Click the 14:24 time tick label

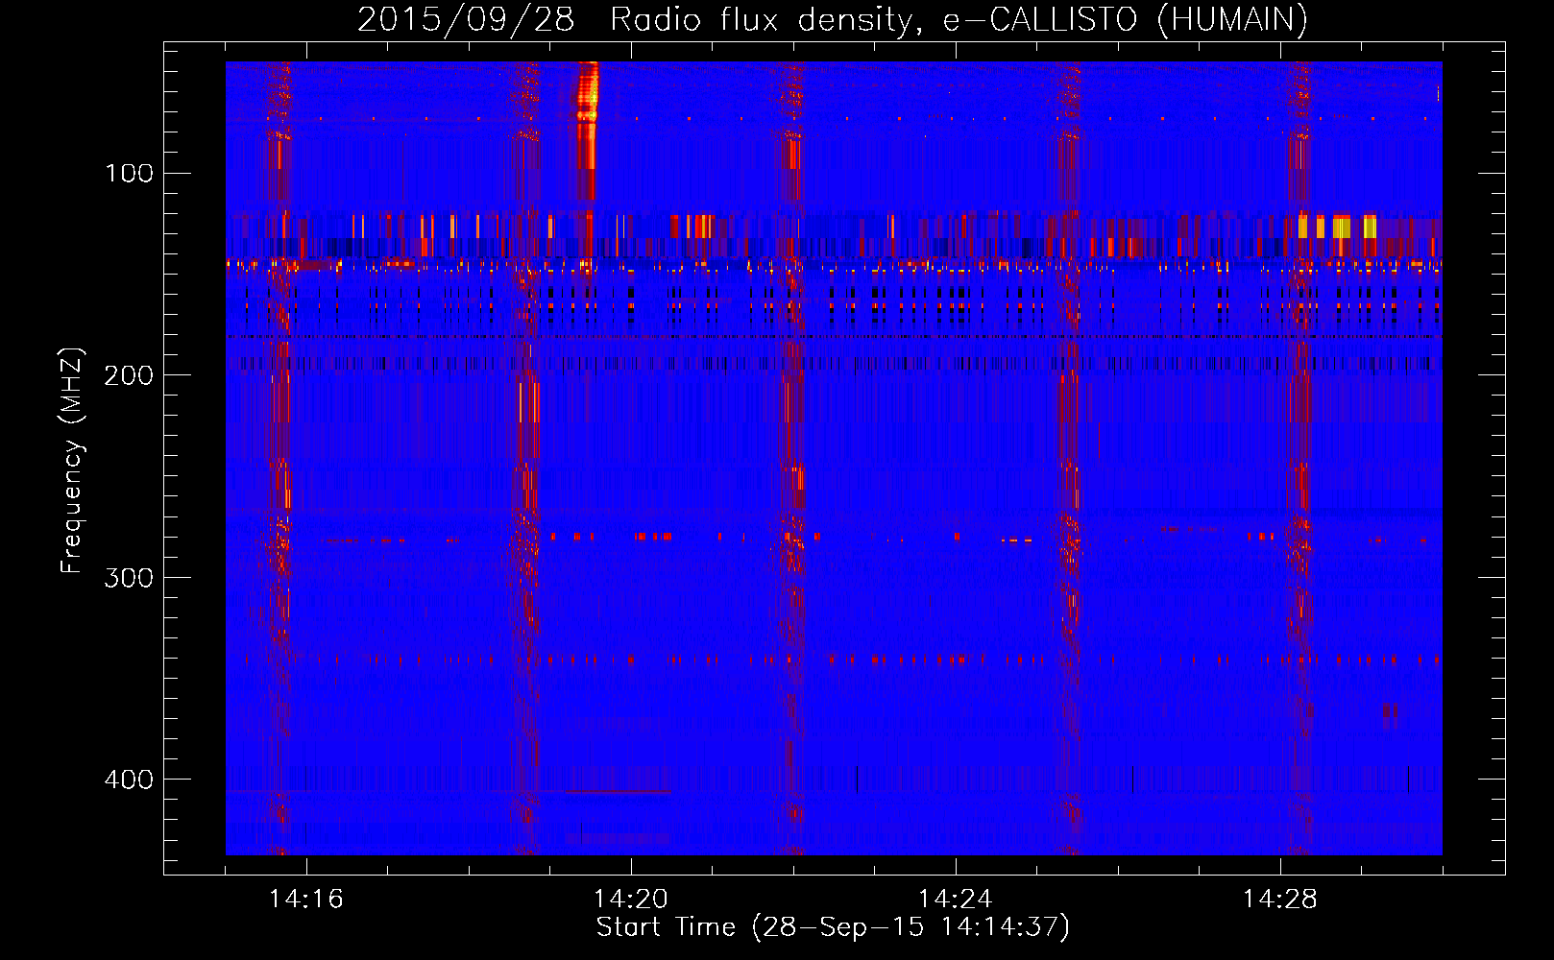click(956, 900)
